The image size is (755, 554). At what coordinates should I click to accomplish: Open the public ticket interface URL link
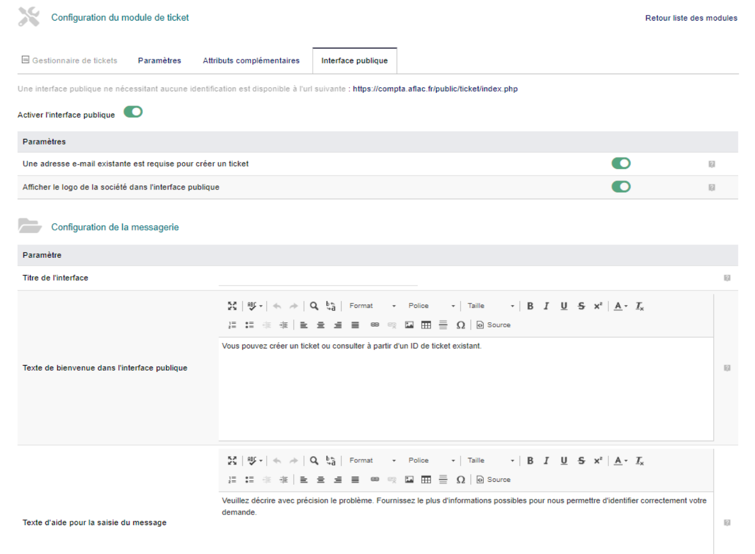435,89
